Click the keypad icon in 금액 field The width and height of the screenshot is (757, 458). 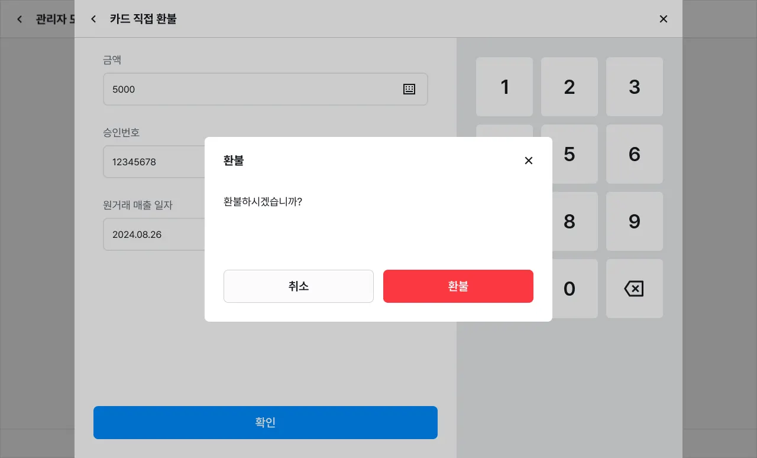pos(409,89)
